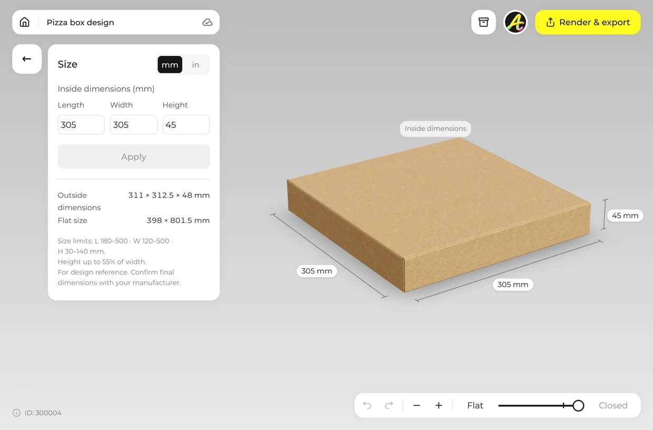Click the info icon beside ID
653x430 pixels.
(16, 413)
